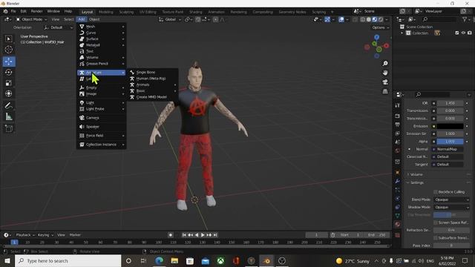
Task: Click the editor type button in timeline
Action: pyautogui.click(x=7, y=235)
